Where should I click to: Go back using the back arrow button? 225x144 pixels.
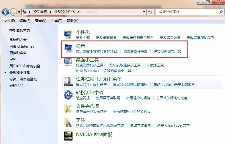(6, 12)
